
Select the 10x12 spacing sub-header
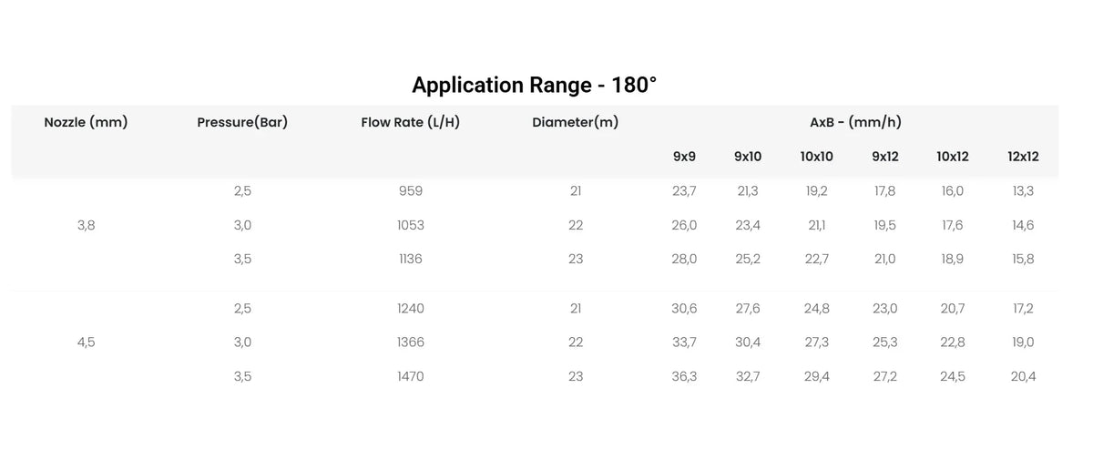click(x=952, y=156)
